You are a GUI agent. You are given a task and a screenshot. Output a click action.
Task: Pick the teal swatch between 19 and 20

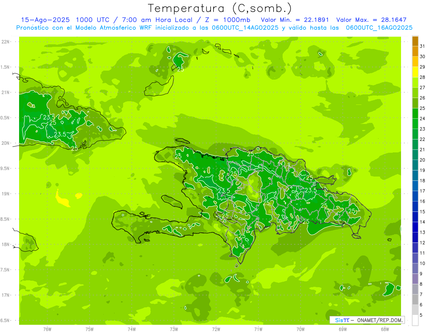point(415,165)
